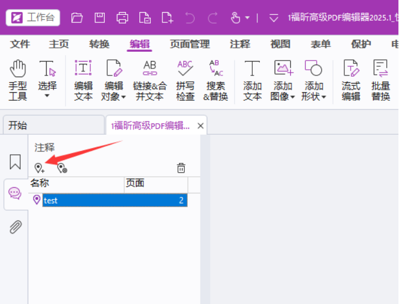399x304 pixels.
Task: Switch to the Page Management (页面管理) ribbon tab
Action: 189,44
